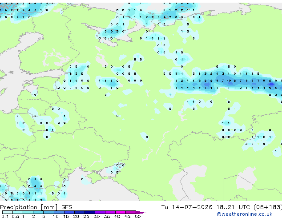Pick the 45–50 mm legend color swatch
This screenshot has height=218, width=282.
[131, 212]
